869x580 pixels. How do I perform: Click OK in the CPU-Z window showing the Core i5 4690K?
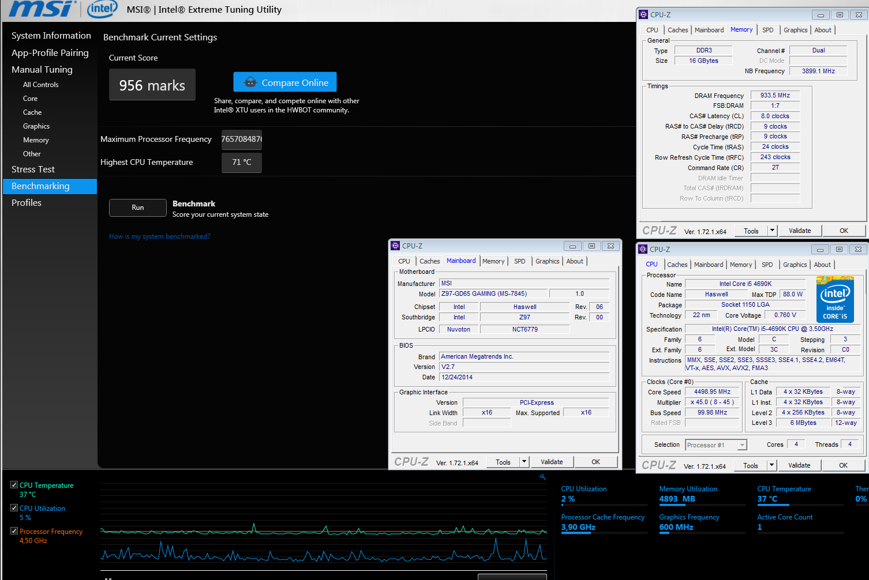pyautogui.click(x=843, y=465)
